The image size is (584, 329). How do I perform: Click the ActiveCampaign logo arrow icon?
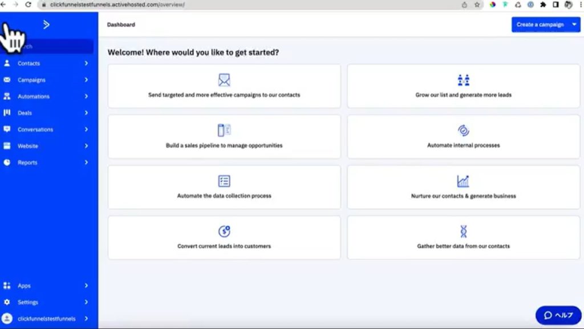click(46, 25)
